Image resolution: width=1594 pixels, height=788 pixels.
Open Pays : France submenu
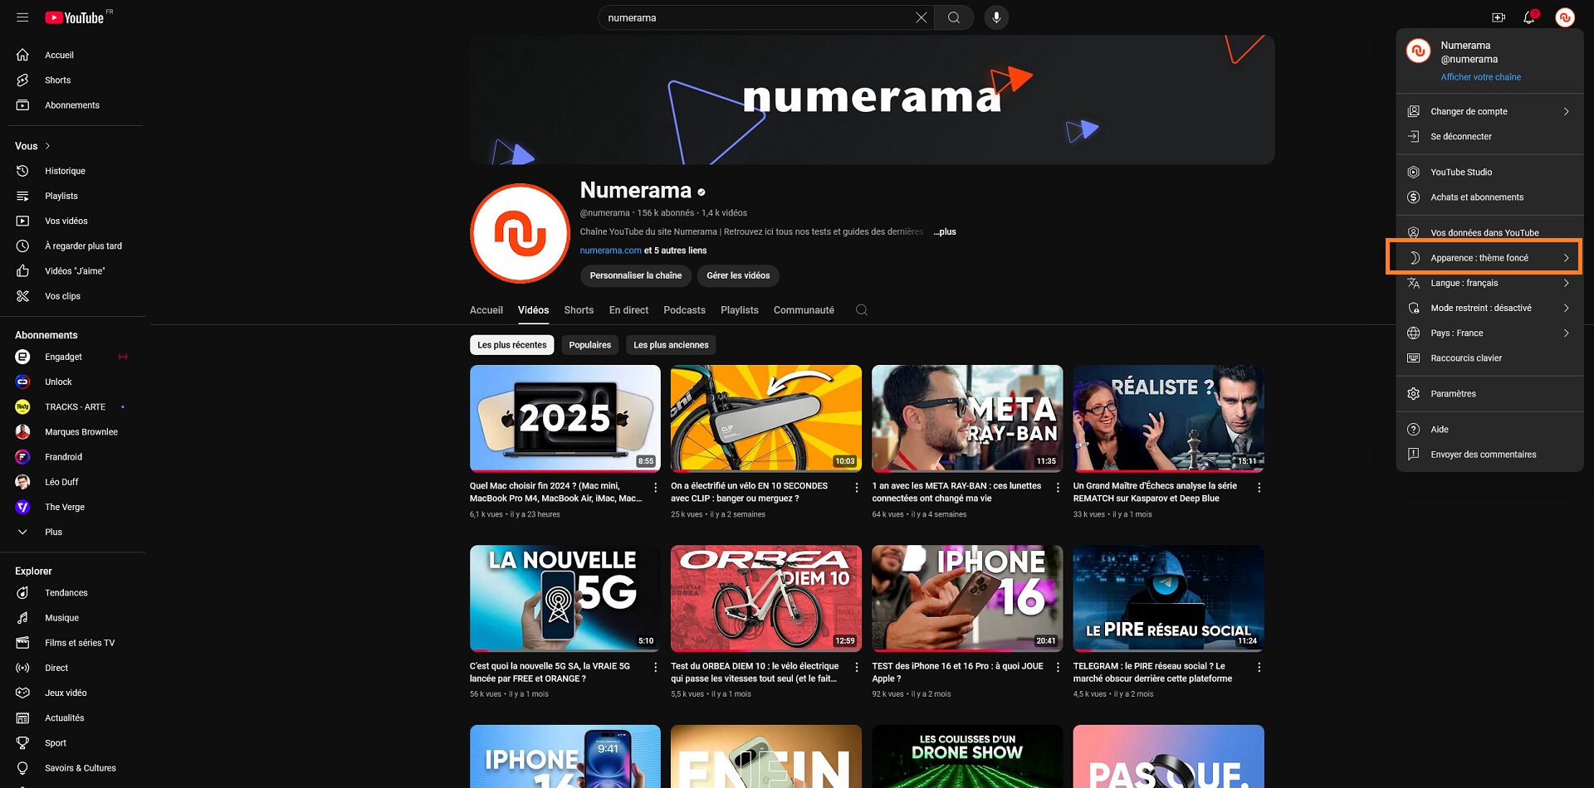[1489, 333]
